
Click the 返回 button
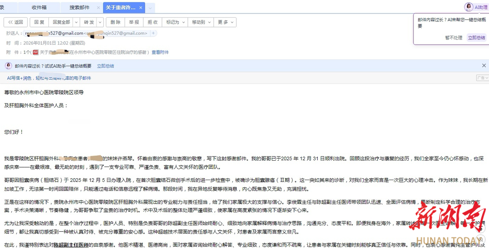15,22
